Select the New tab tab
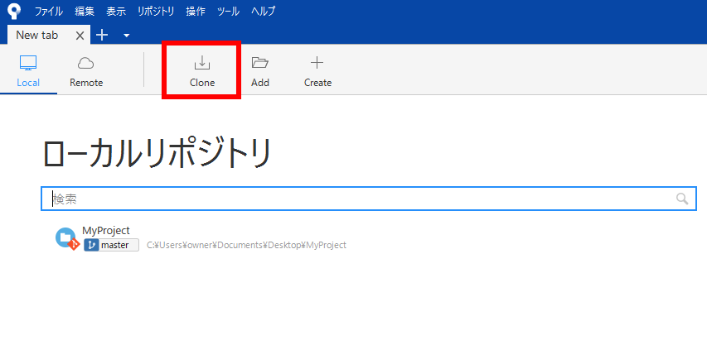Screen dimensions: 707x345 coord(49,35)
